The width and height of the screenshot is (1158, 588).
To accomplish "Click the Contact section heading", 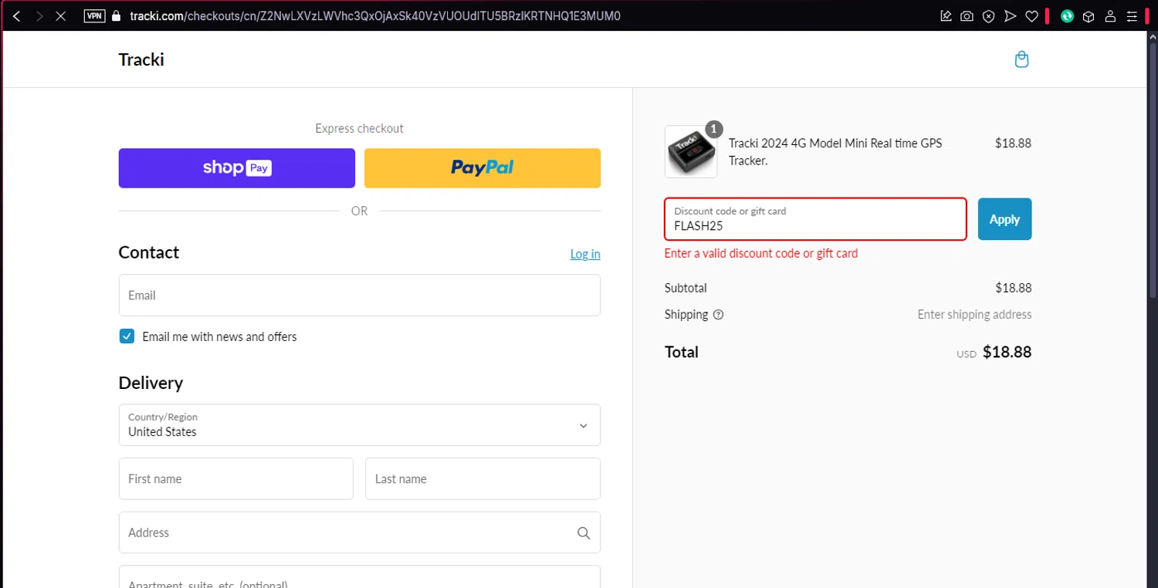I will tap(149, 252).
